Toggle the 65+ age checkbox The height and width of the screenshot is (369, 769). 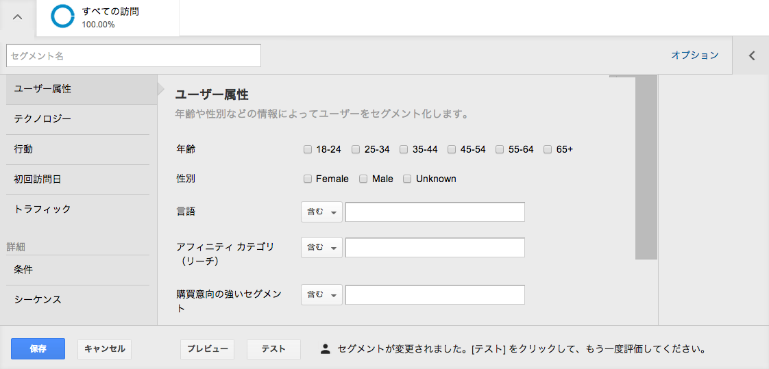pyautogui.click(x=548, y=149)
